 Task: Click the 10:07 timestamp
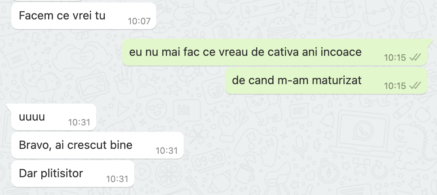click(139, 21)
